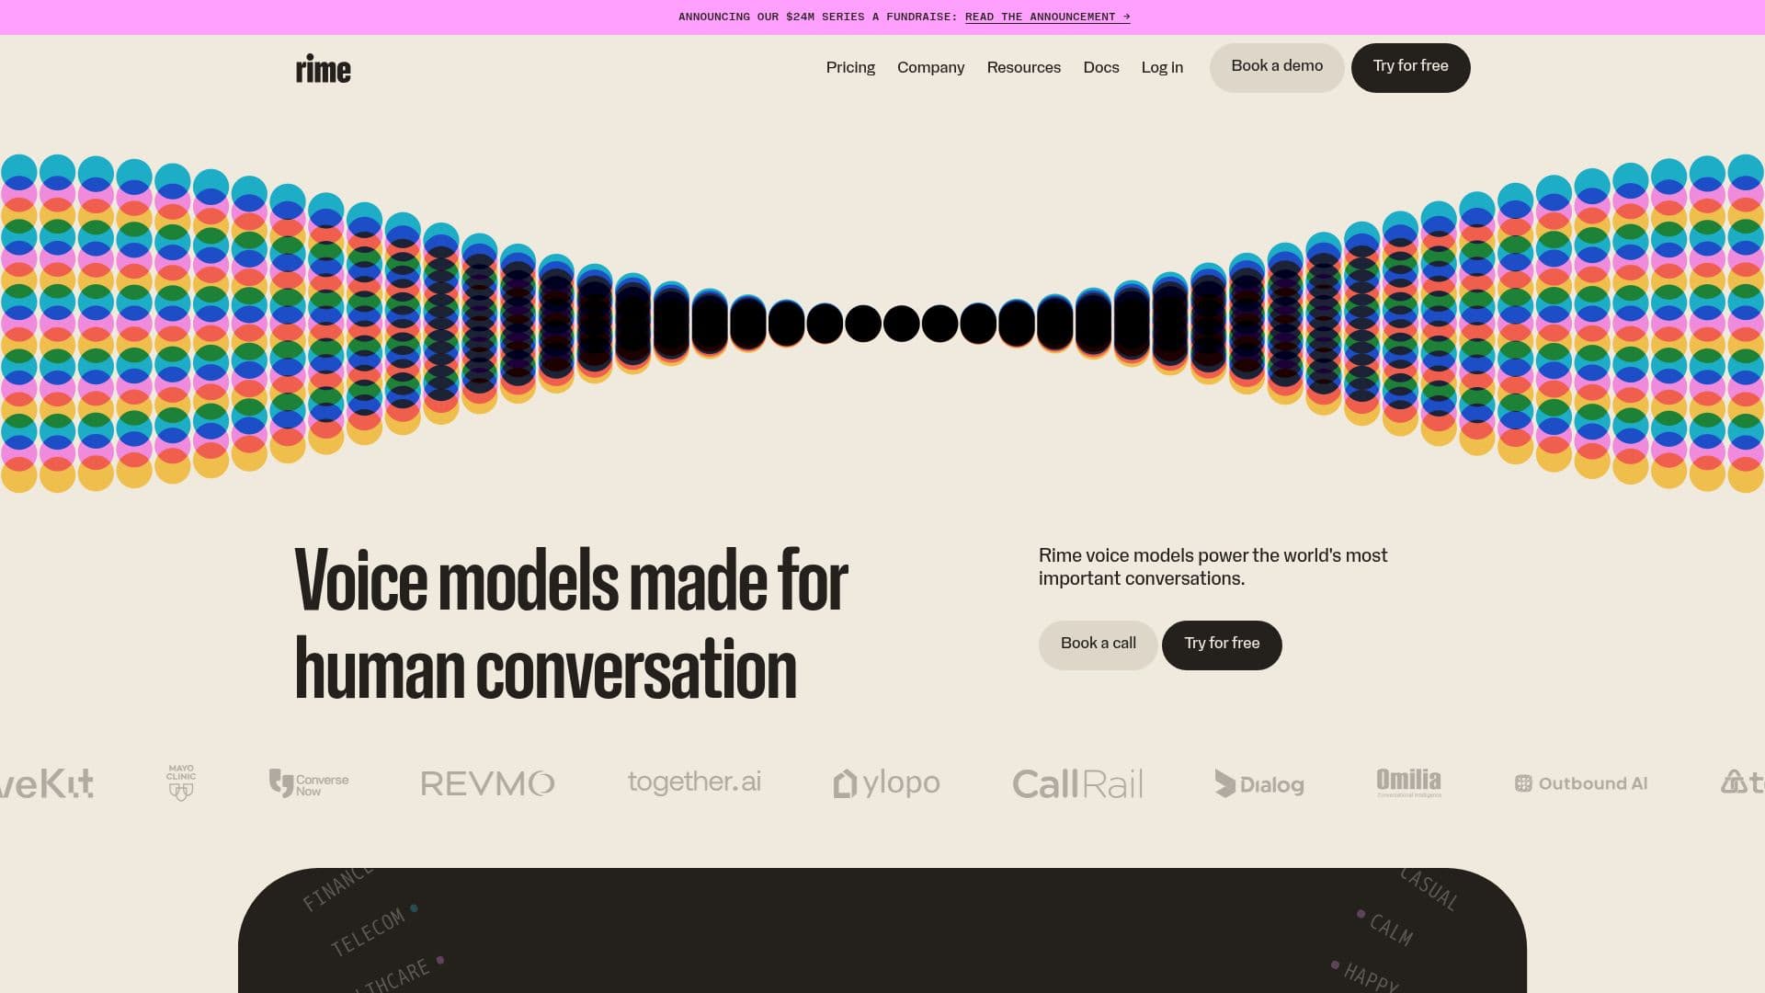Click the ylopo house logo
The image size is (1765, 993).
pyautogui.click(x=886, y=783)
